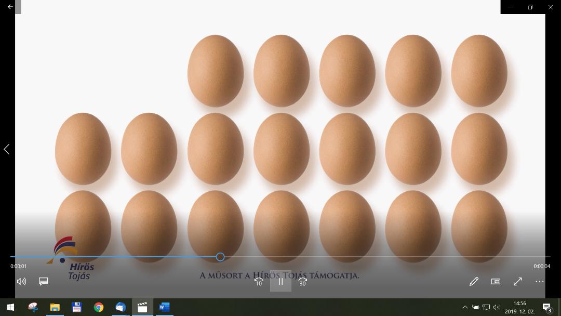Go back using the top-left arrow
Image resolution: width=561 pixels, height=316 pixels.
[x=10, y=7]
